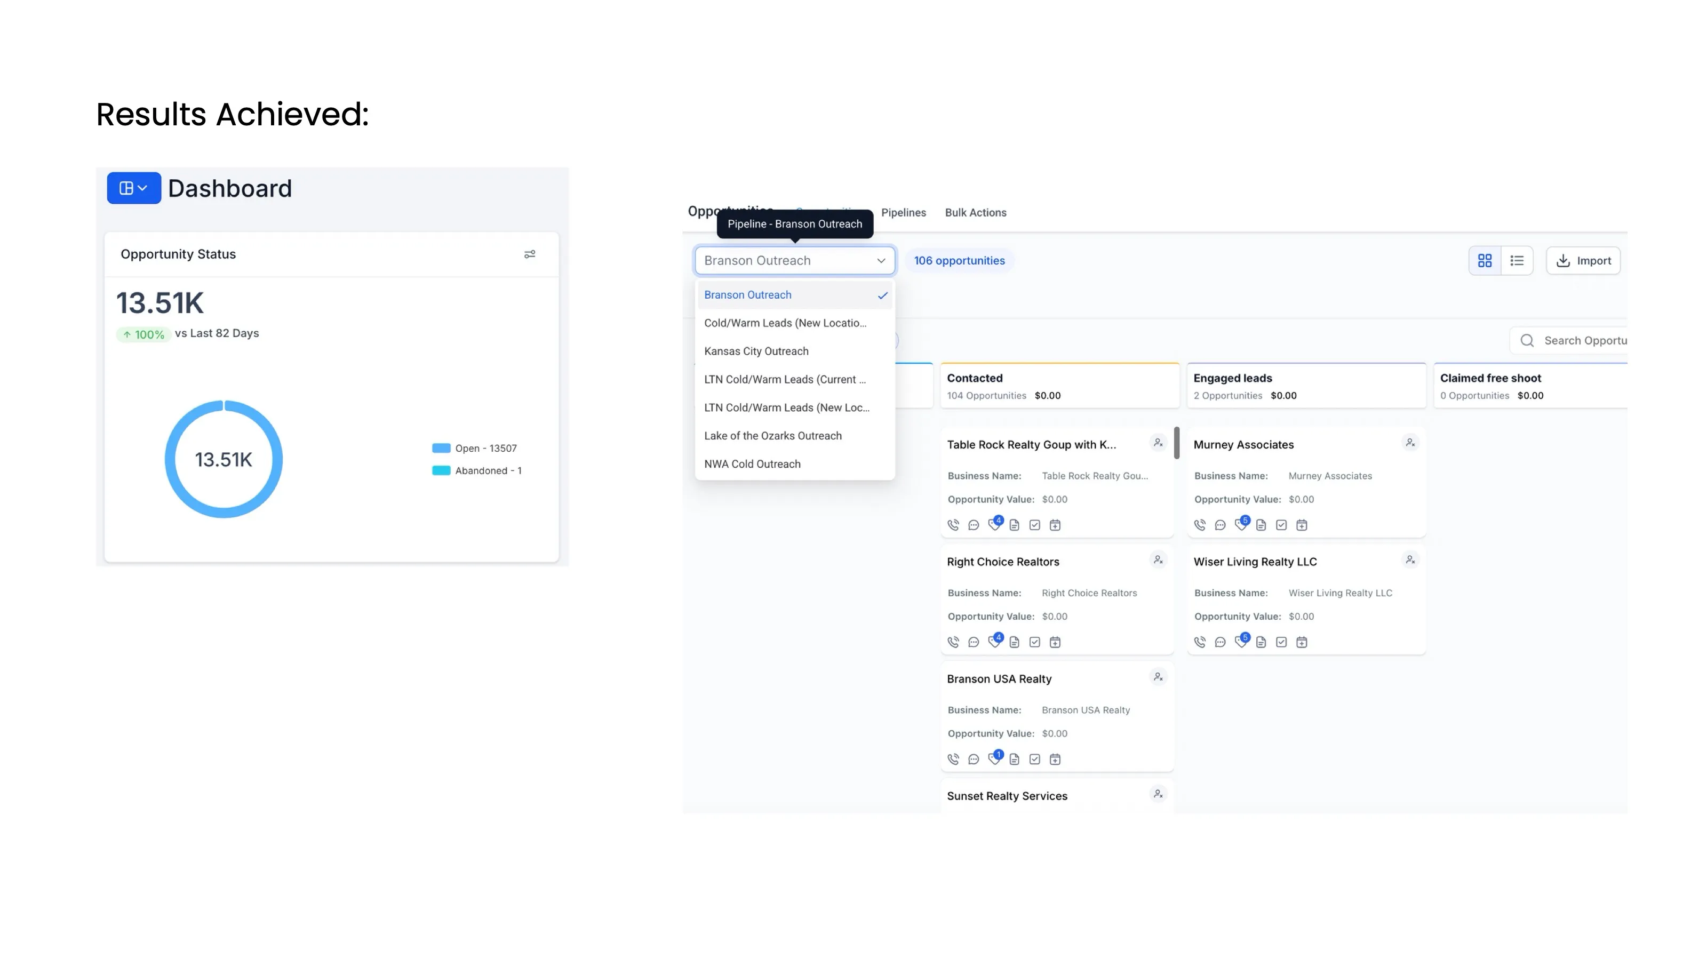1707x960 pixels.
Task: Click the Abandoned legend color swatch
Action: 441,471
